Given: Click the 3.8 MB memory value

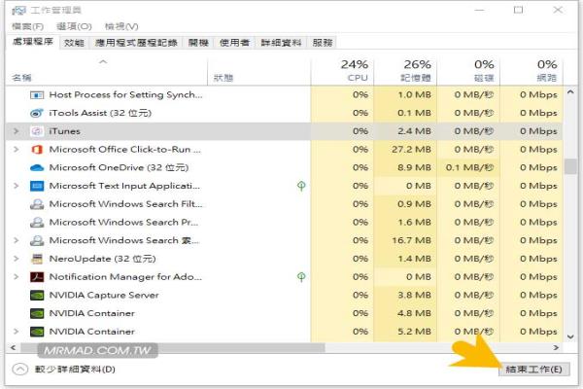Looking at the screenshot, I should [x=414, y=296].
